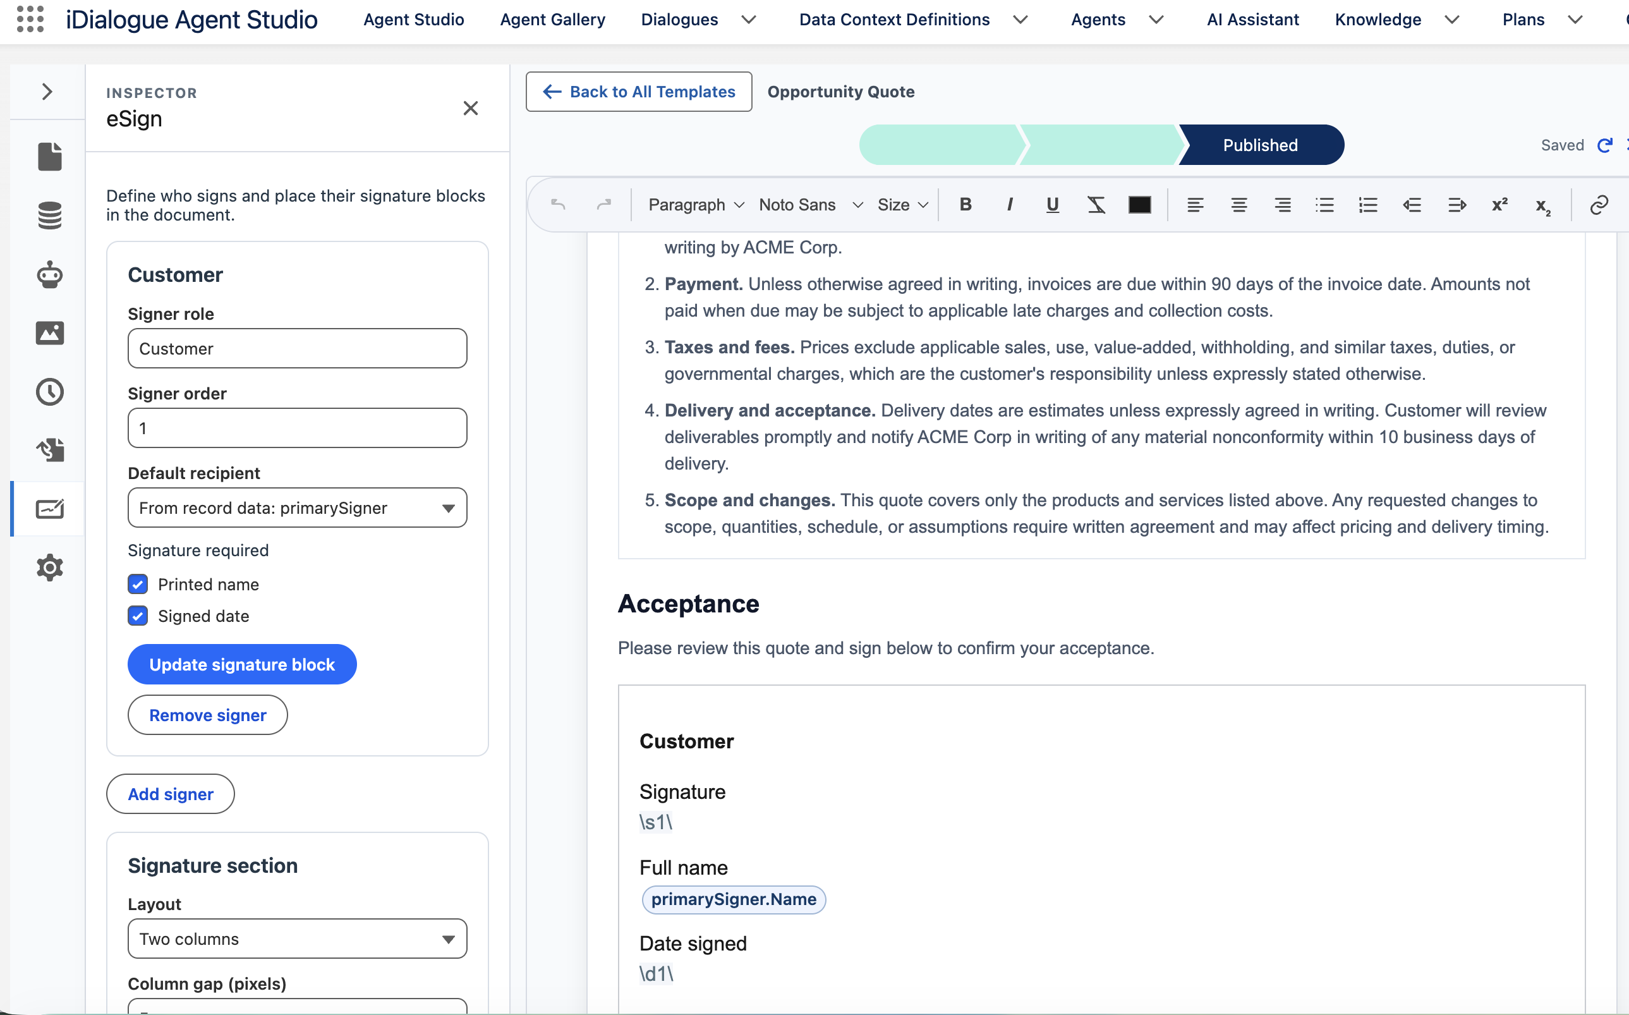
Task: Open the black text color swatch
Action: click(1140, 205)
